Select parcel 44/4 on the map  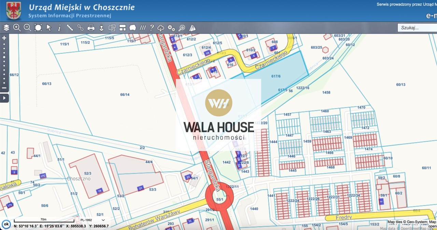149,162
